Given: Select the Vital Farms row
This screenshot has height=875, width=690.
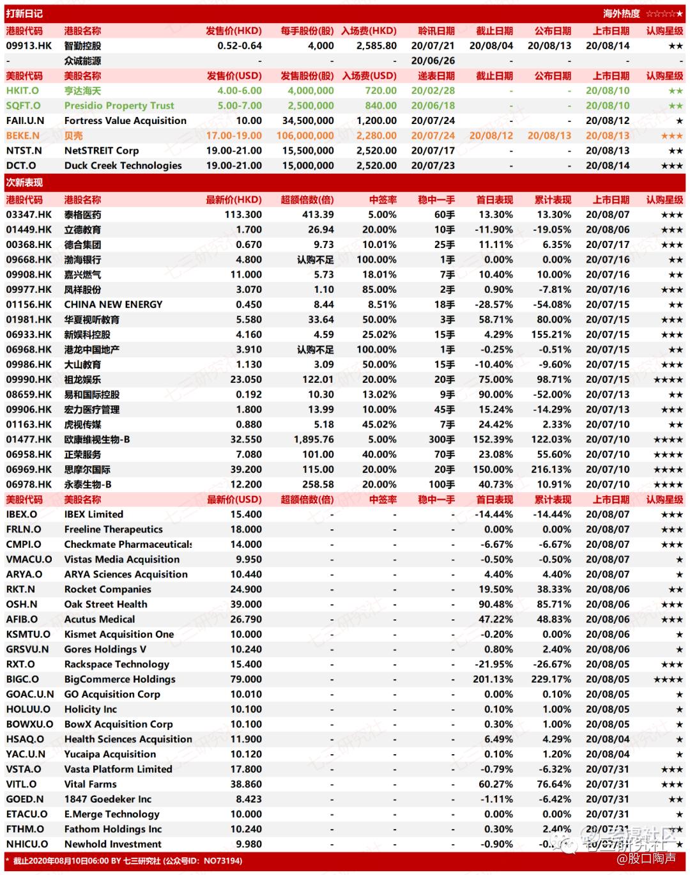Looking at the screenshot, I should click(345, 785).
